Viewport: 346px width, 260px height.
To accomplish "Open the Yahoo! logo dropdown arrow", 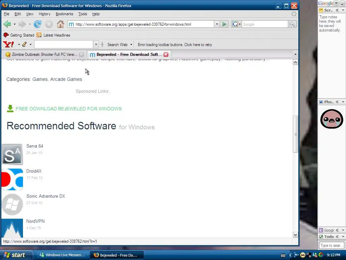I will coord(19,44).
